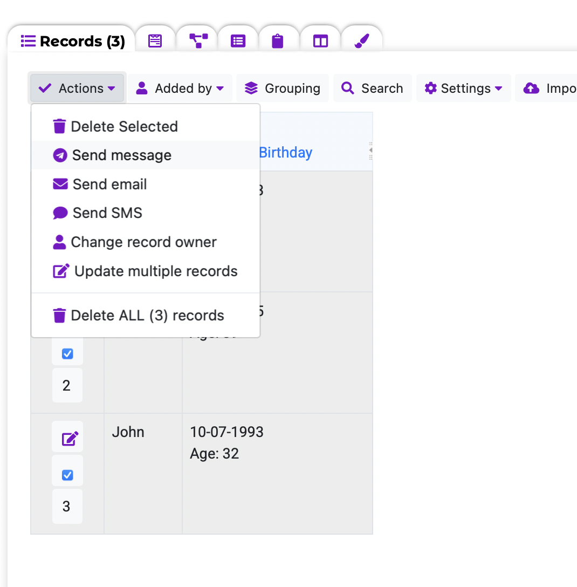Choose Delete ALL (3) records
The image size is (577, 587).
[146, 315]
